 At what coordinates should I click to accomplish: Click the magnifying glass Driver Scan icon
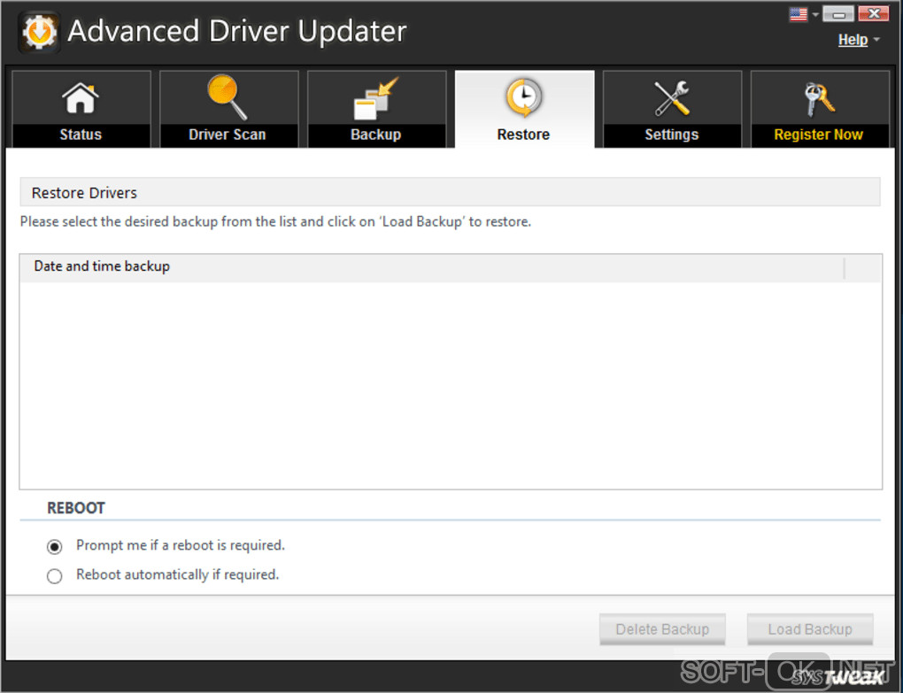tap(228, 96)
